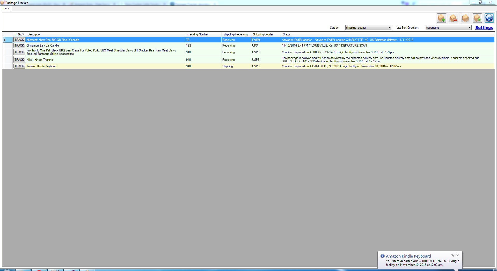The width and height of the screenshot is (497, 271).
Task: Click the package update icon with green arrow
Action: click(x=477, y=18)
